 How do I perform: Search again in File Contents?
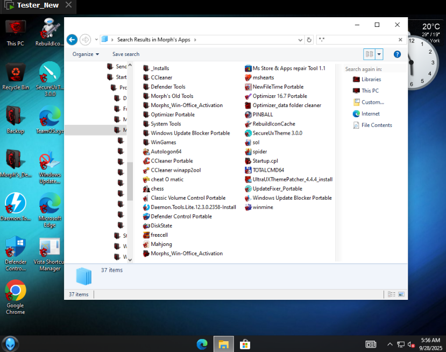(x=376, y=125)
